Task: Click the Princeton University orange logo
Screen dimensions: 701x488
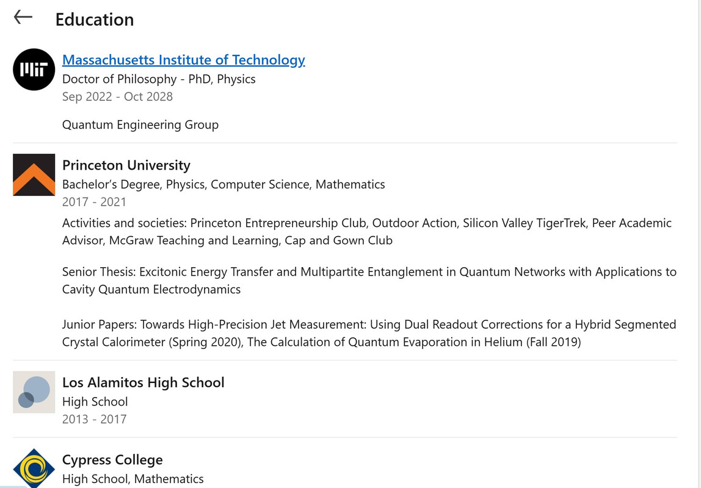Action: tap(34, 175)
